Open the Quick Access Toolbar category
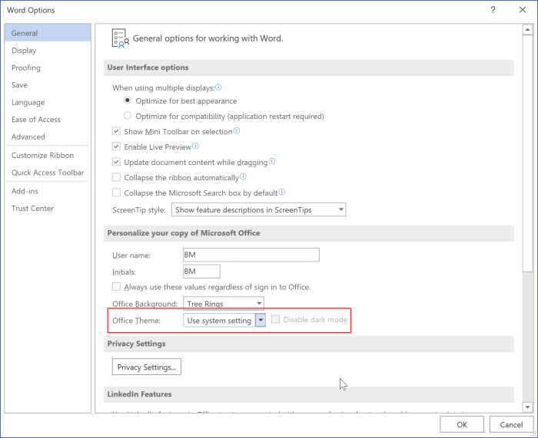Viewport: 538px width, 438px height. [x=48, y=173]
